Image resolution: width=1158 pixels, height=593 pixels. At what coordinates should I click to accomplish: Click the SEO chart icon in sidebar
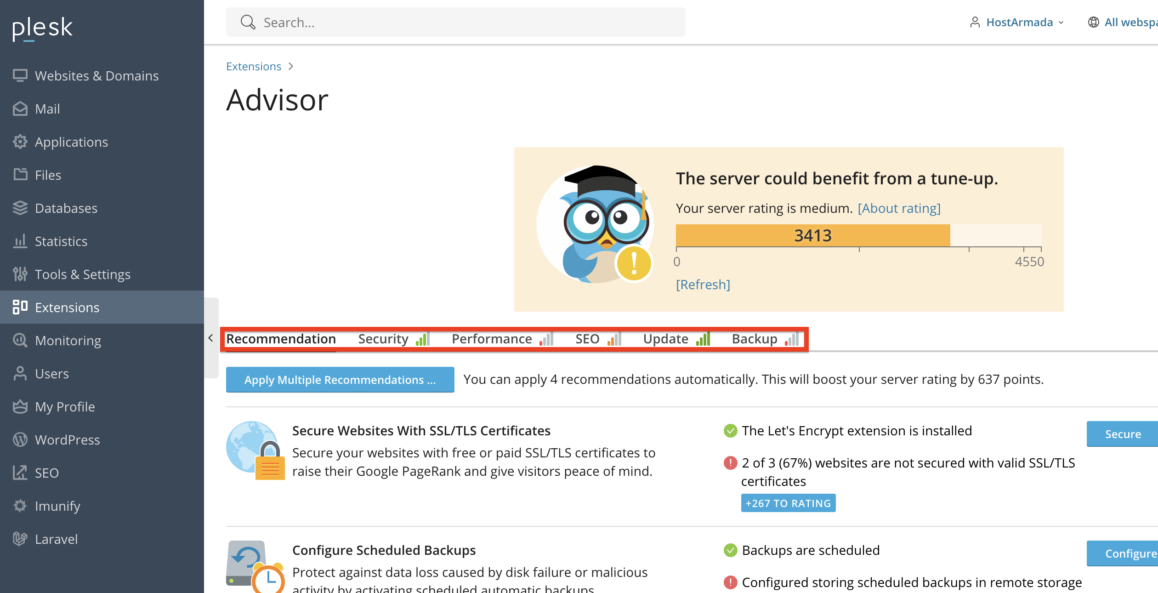point(20,473)
